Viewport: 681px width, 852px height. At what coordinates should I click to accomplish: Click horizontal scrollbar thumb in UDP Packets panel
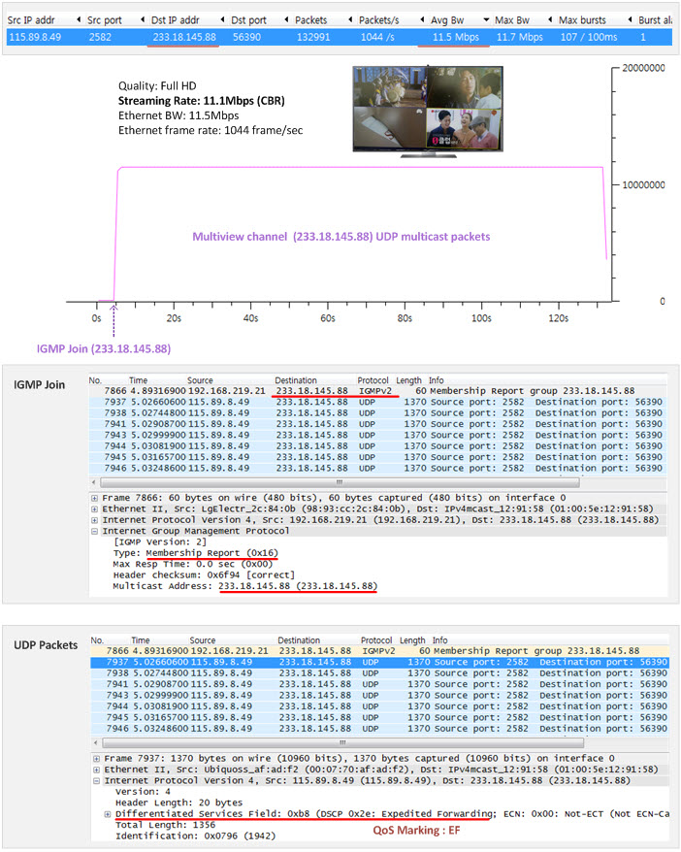pyautogui.click(x=343, y=742)
